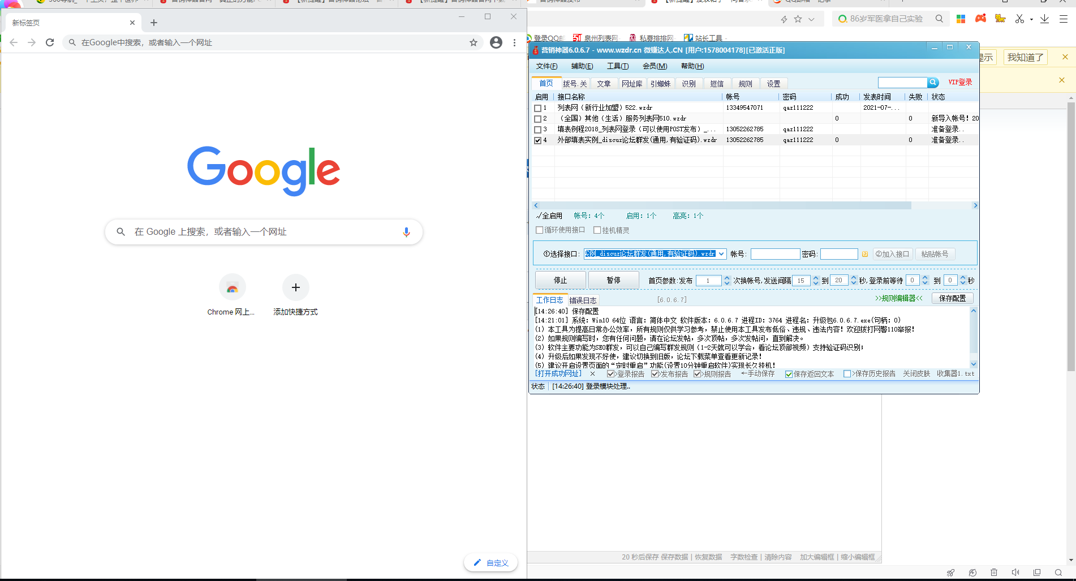Reload the page with Chrome's refresh icon
Image resolution: width=1076 pixels, height=581 pixels.
point(50,42)
